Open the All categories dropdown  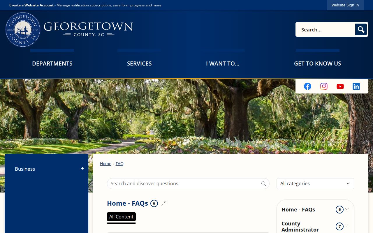click(315, 183)
